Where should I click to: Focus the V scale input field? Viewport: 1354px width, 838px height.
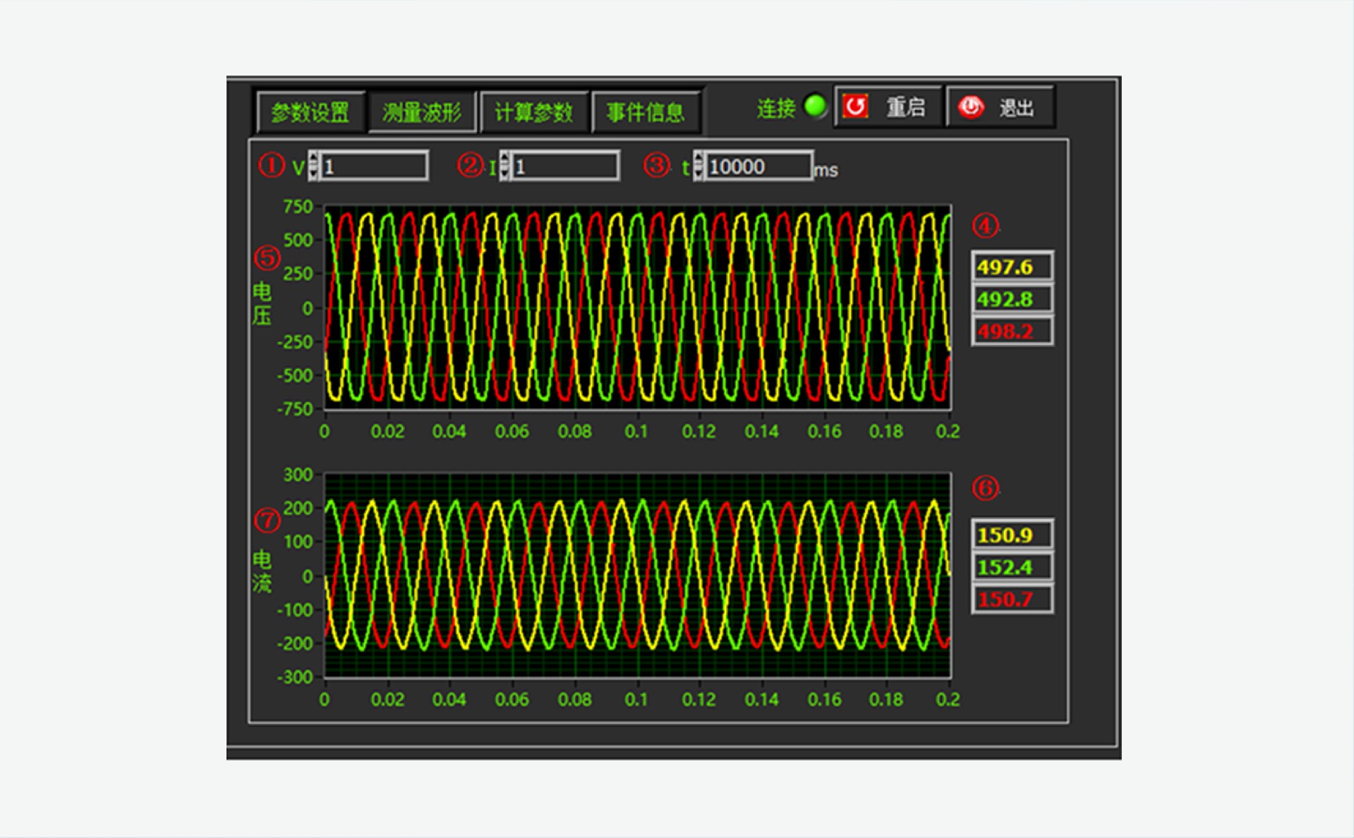click(x=374, y=166)
